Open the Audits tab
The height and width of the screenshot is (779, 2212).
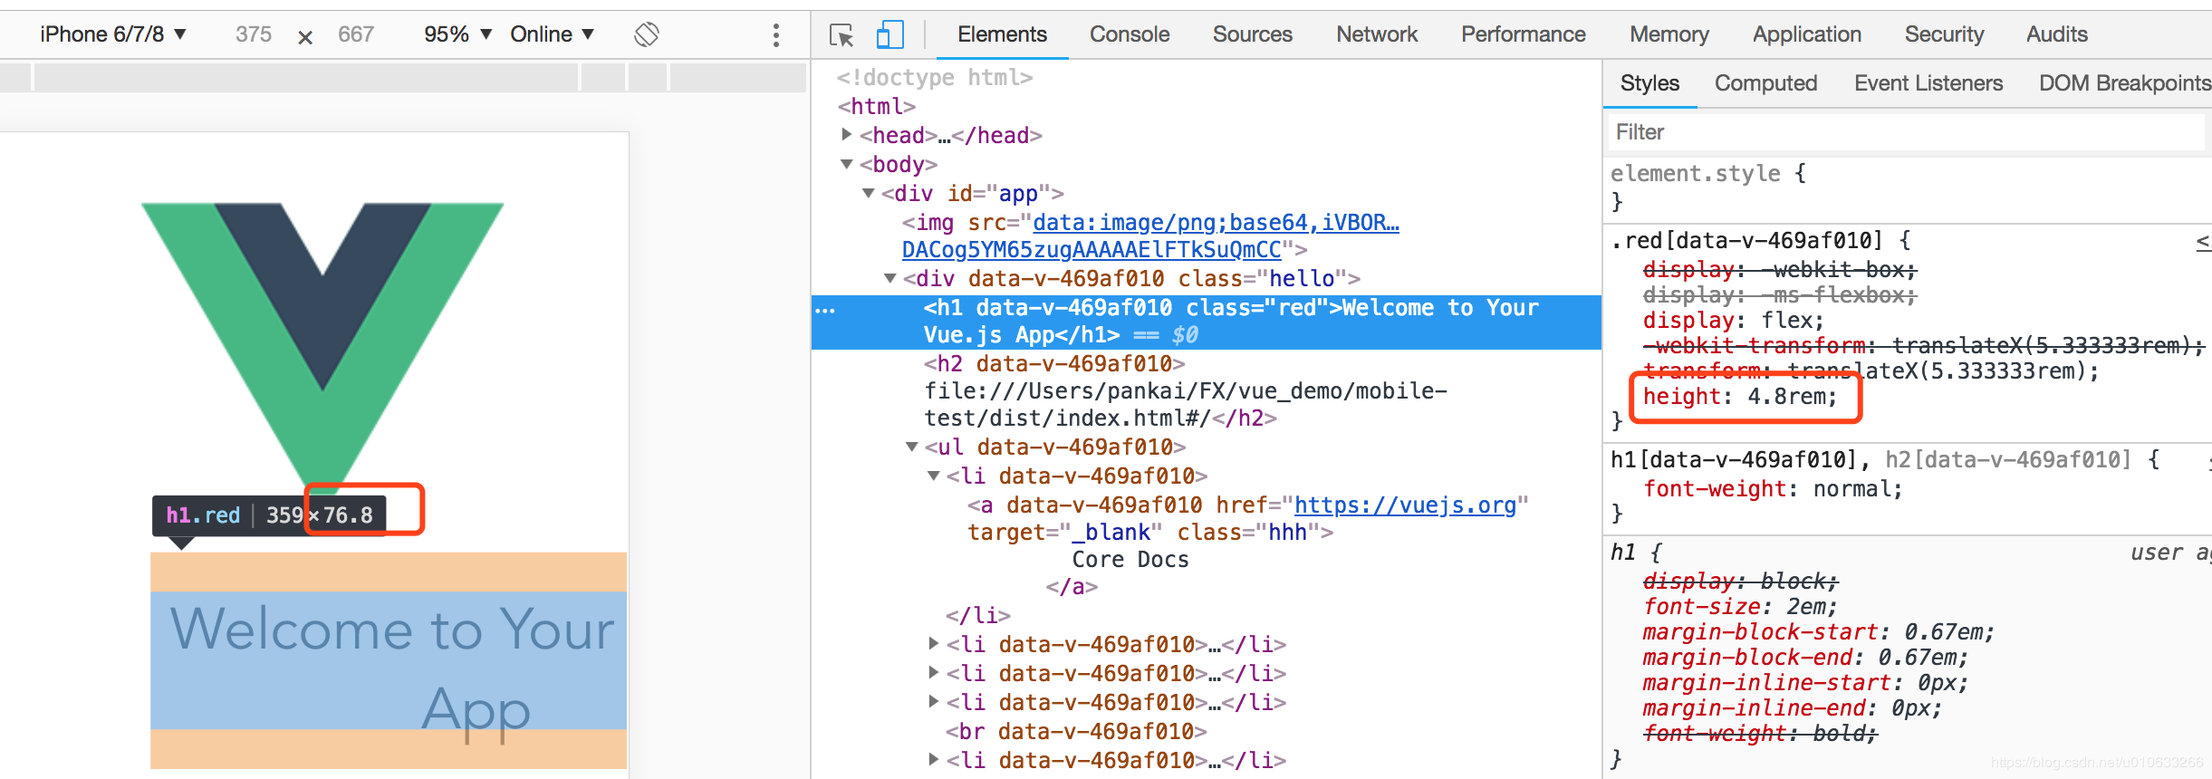pos(2057,34)
